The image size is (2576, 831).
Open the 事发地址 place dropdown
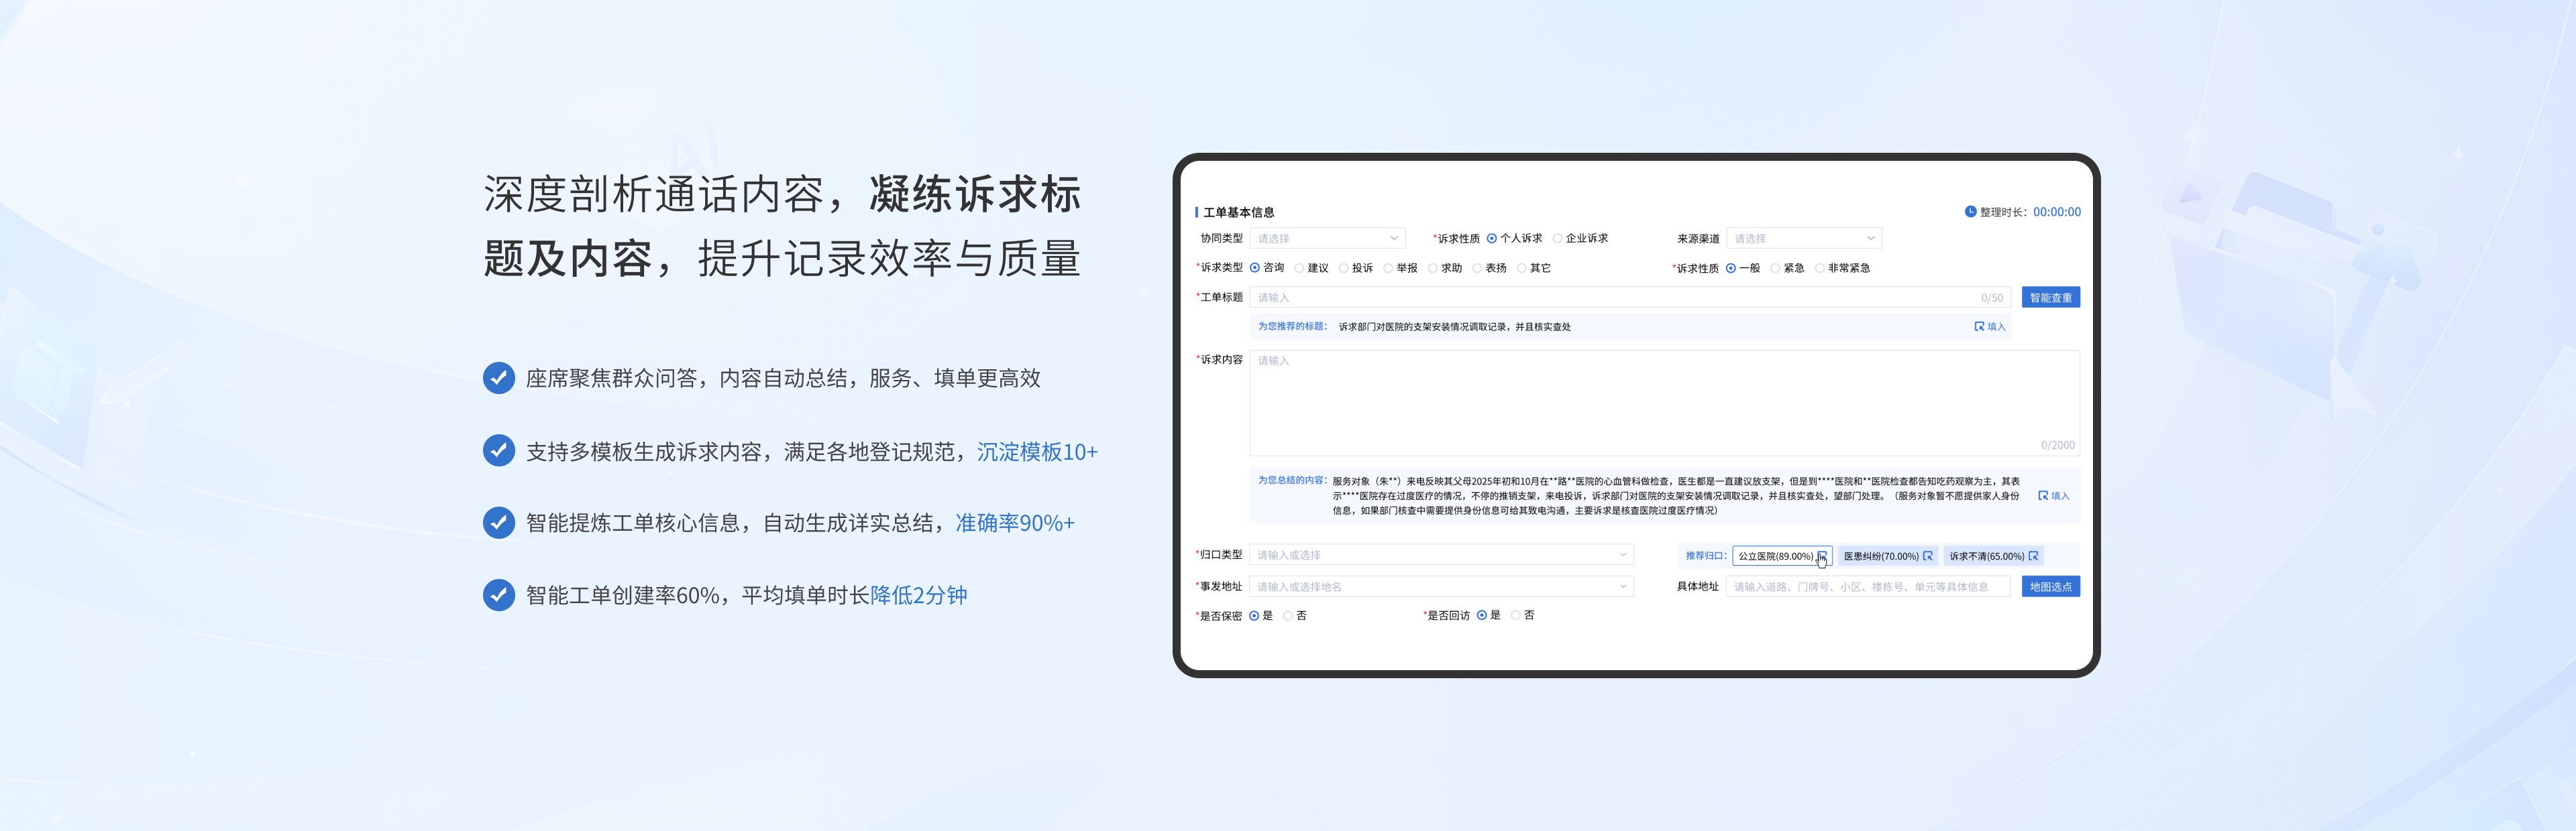[1441, 586]
